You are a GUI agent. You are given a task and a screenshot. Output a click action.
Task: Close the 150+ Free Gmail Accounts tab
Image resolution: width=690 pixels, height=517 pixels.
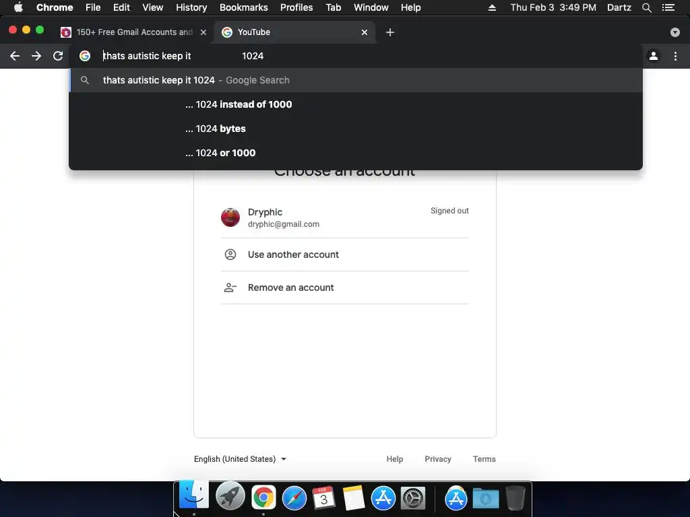pos(203,32)
